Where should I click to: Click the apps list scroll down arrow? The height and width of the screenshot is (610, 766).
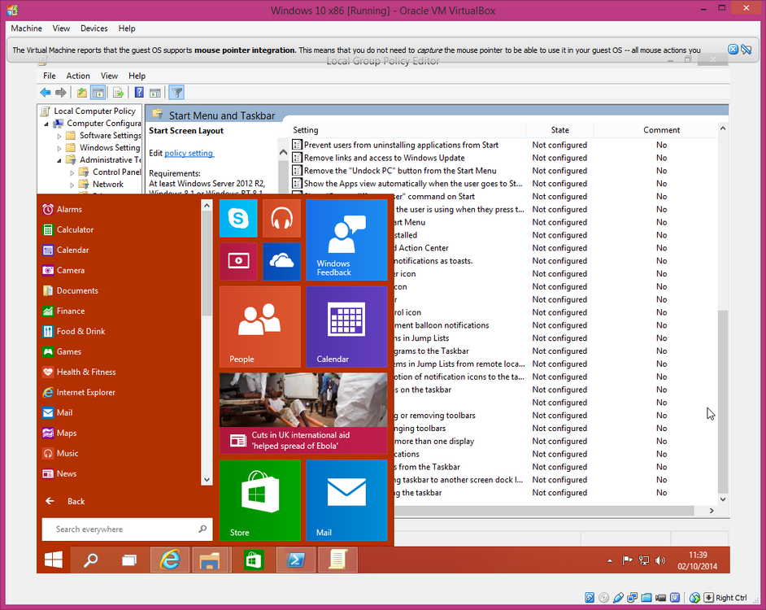[x=207, y=480]
